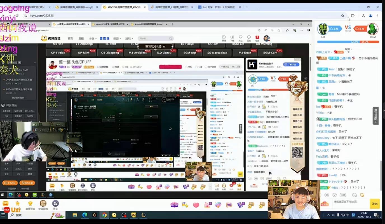Open the Chrome extensions puzzle icon
The image size is (385, 224).
(353, 16)
